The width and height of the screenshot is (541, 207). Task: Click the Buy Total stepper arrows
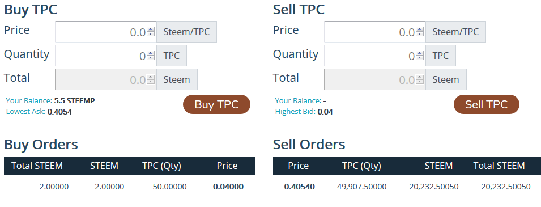151,79
